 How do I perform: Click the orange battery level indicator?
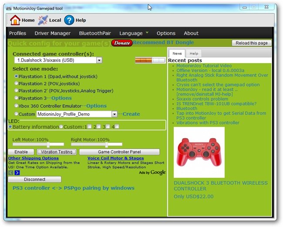(x=150, y=60)
